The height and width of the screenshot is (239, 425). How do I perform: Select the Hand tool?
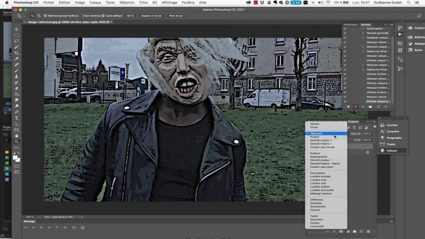point(16,135)
